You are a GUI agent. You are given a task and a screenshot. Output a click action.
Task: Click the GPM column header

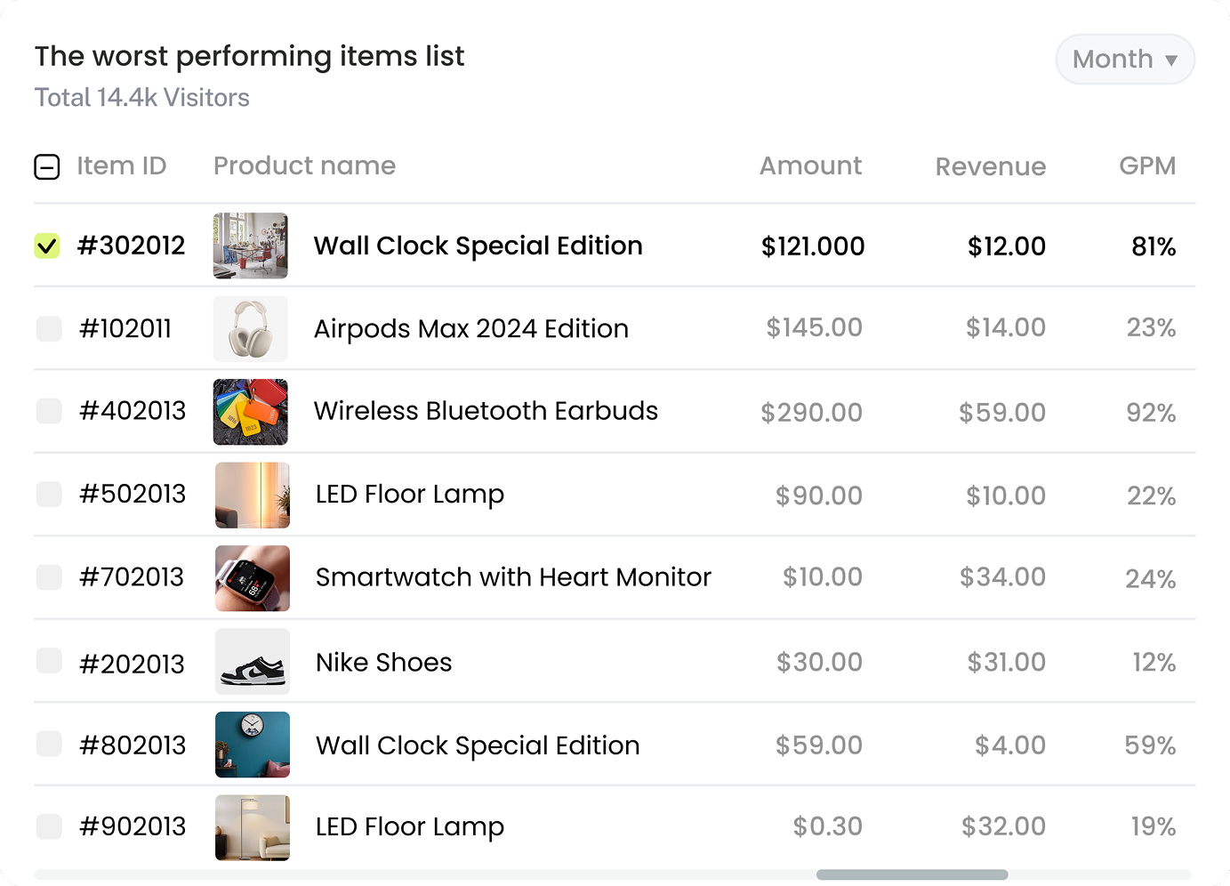(x=1146, y=166)
